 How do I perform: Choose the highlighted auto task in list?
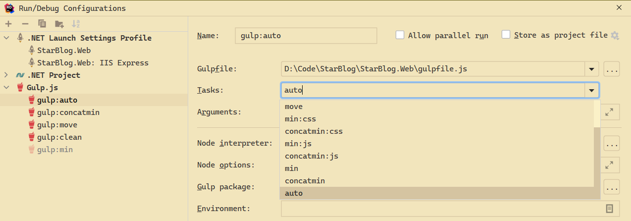(x=437, y=193)
